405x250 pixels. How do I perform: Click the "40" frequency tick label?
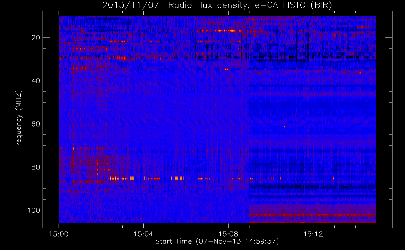36,81
